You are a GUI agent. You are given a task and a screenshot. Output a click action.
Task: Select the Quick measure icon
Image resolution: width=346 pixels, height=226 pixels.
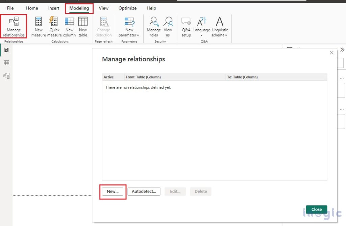pyautogui.click(x=54, y=27)
